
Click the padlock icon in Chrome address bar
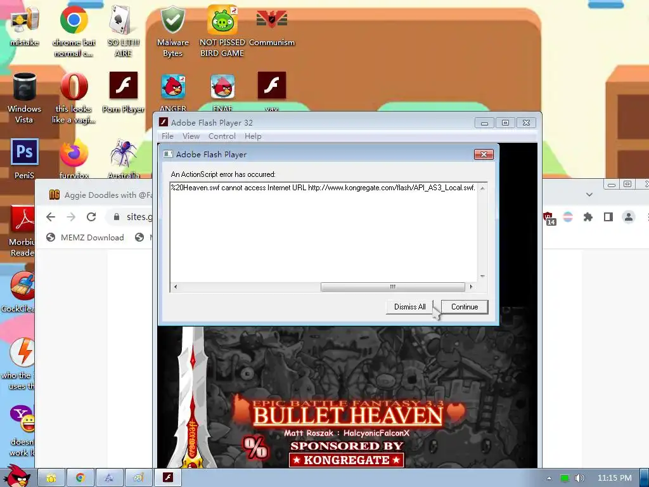click(117, 217)
